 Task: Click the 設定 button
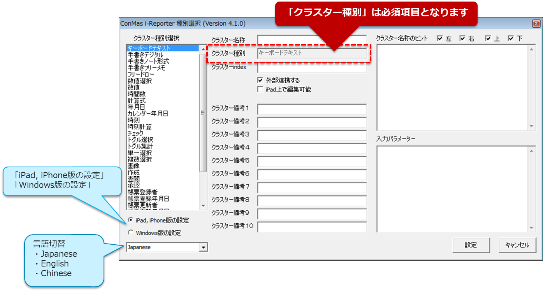(x=471, y=245)
